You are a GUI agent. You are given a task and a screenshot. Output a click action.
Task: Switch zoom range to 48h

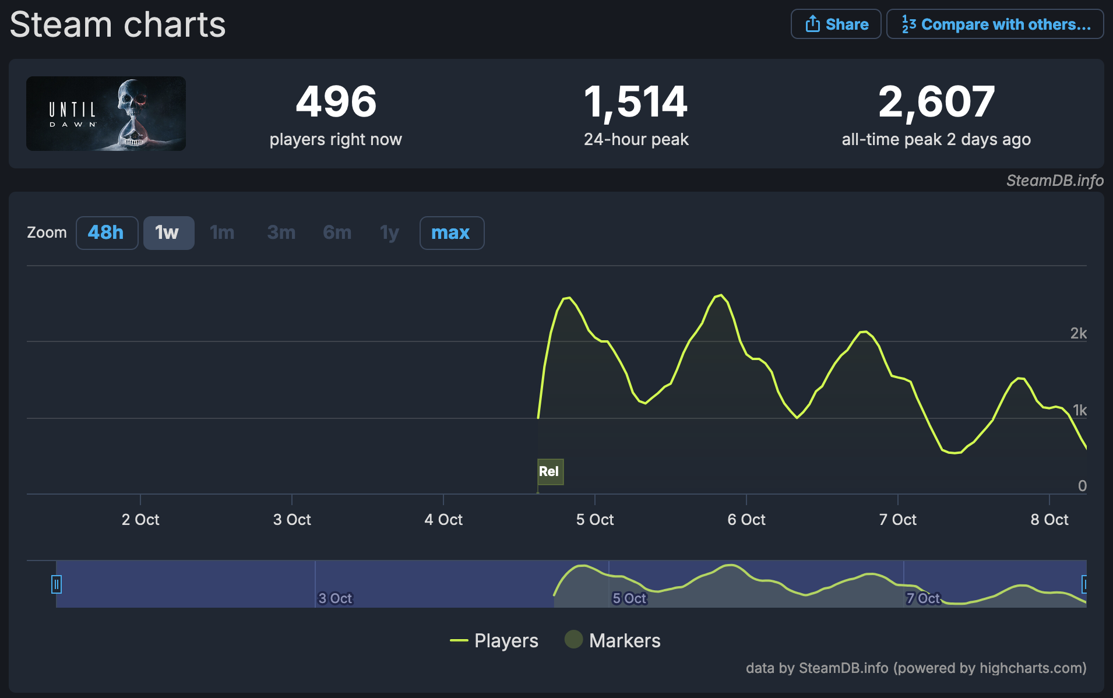(x=107, y=232)
